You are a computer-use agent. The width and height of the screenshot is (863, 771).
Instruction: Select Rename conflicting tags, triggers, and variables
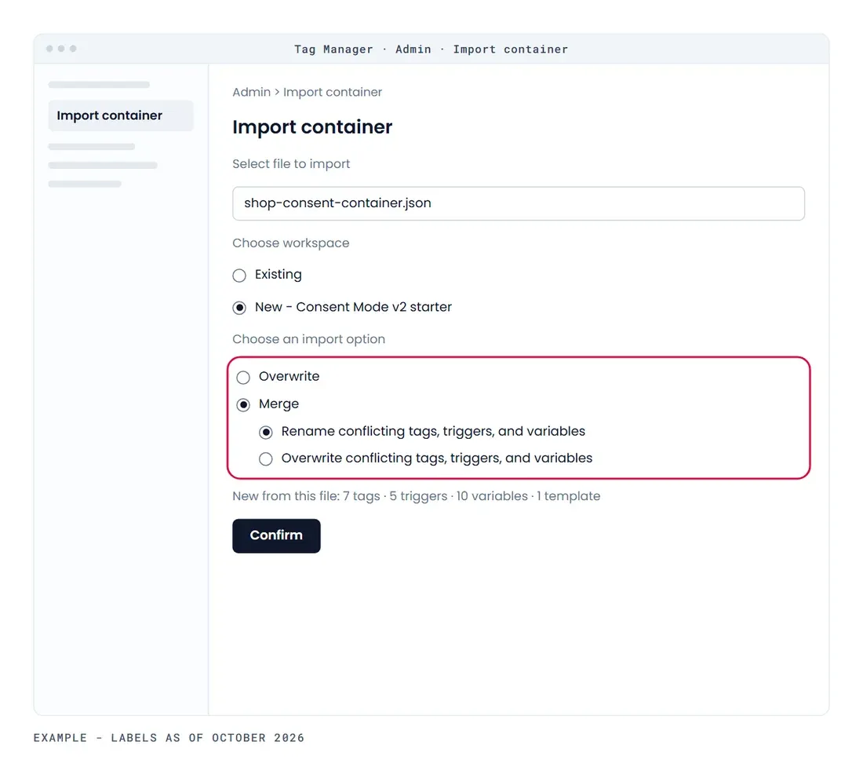click(x=266, y=433)
